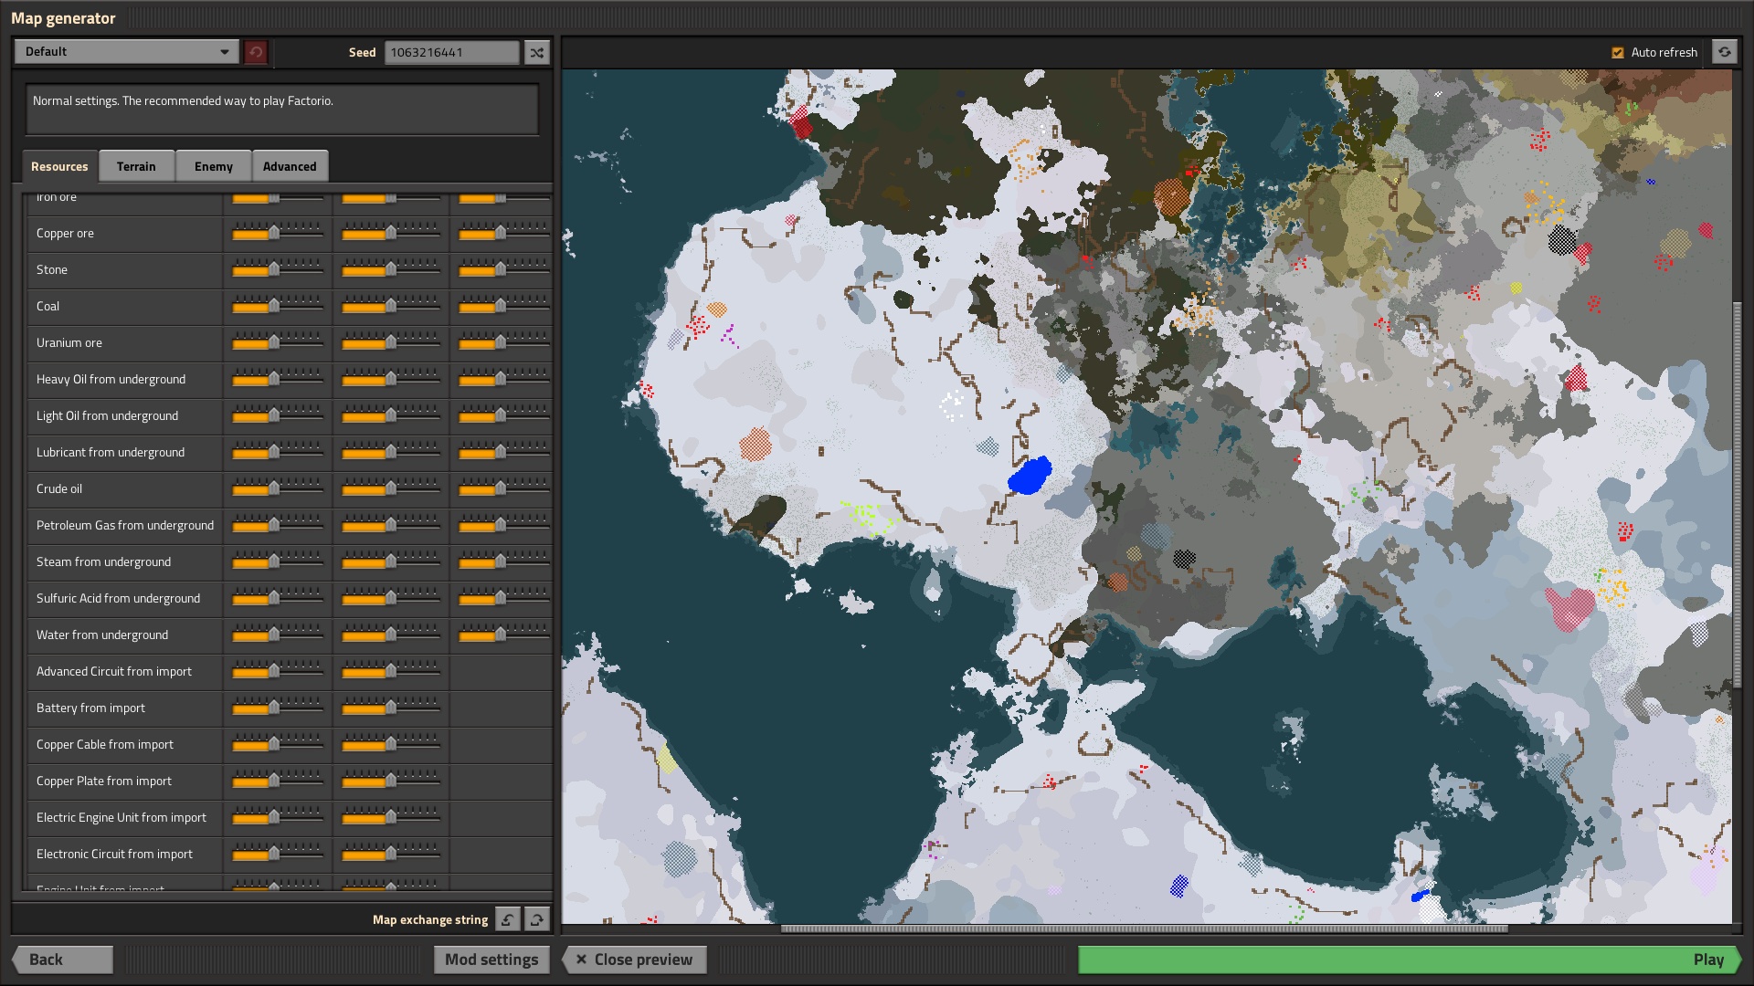Image resolution: width=1754 pixels, height=986 pixels.
Task: Click the import map exchange string icon
Action: coord(508,919)
